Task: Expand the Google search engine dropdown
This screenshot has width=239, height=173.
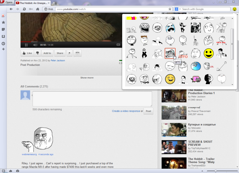Action: pyautogui.click(x=180, y=9)
